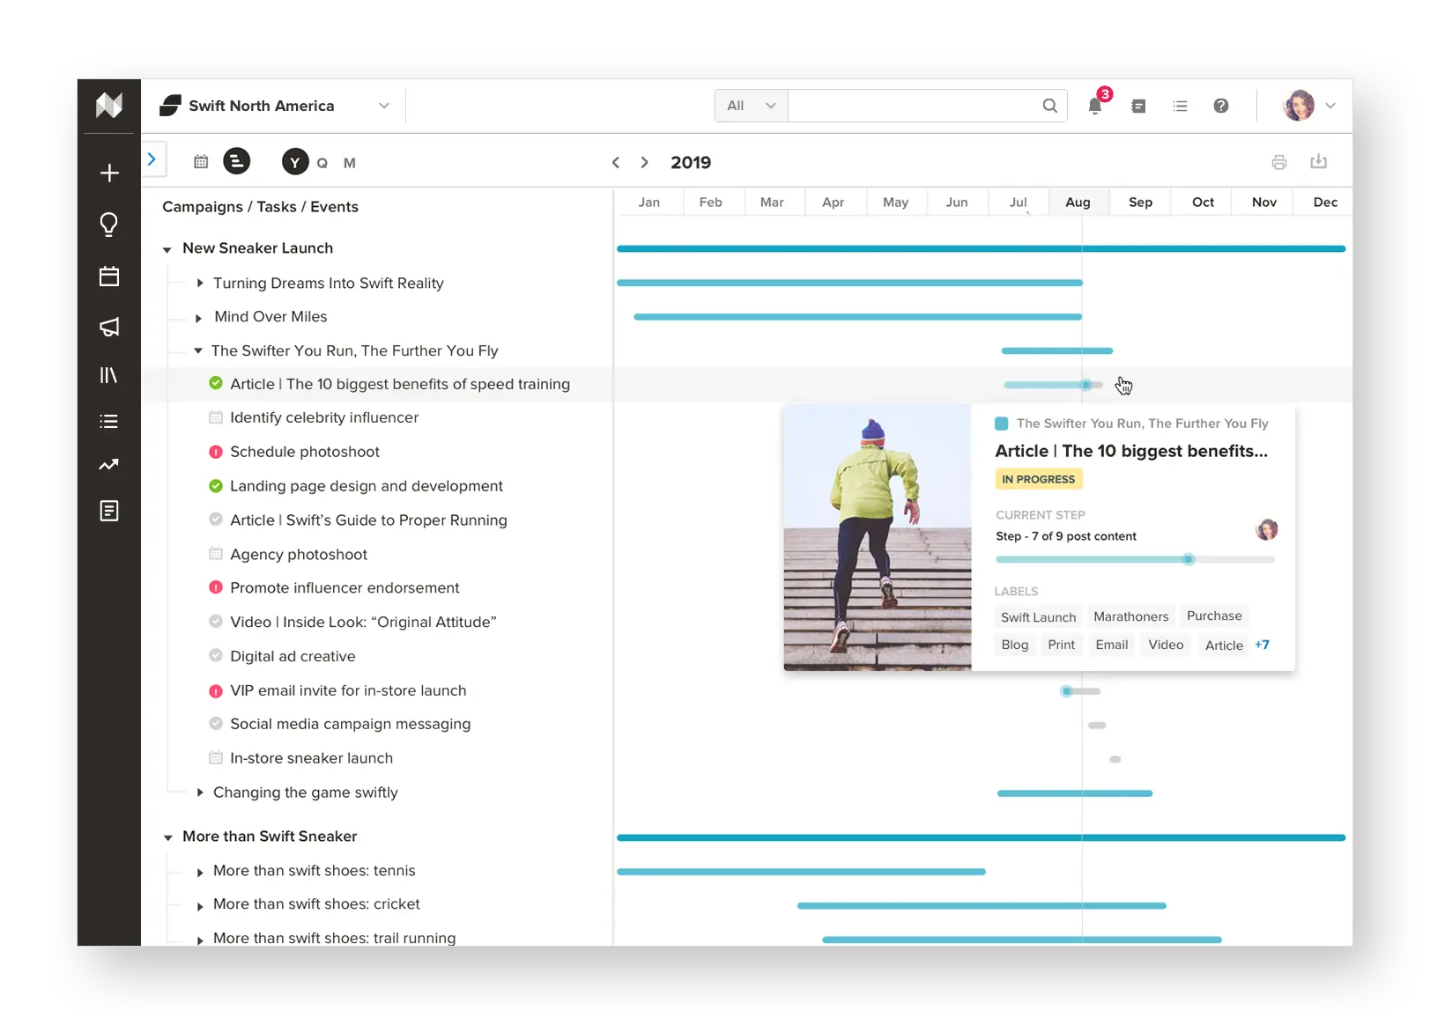Select the Dec month column header

(x=1325, y=202)
